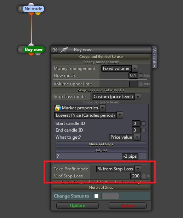Viewport: 183px width, 218px height.
Task: Open the Take-Profit mode dropdown
Action: click(x=119, y=169)
